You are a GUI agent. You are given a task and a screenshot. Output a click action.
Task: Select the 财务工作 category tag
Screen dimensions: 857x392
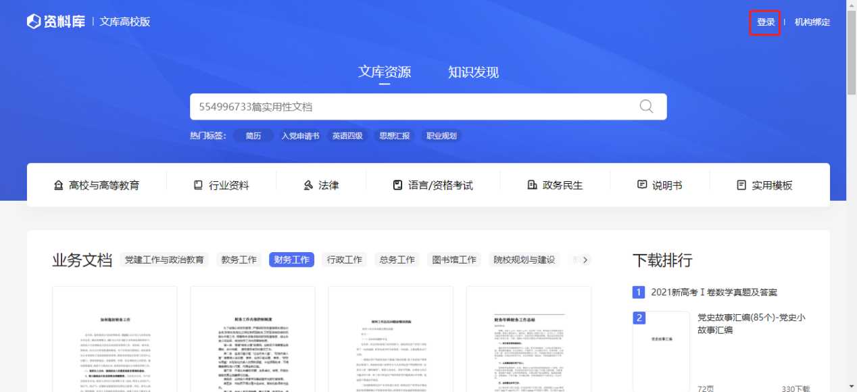[291, 260]
